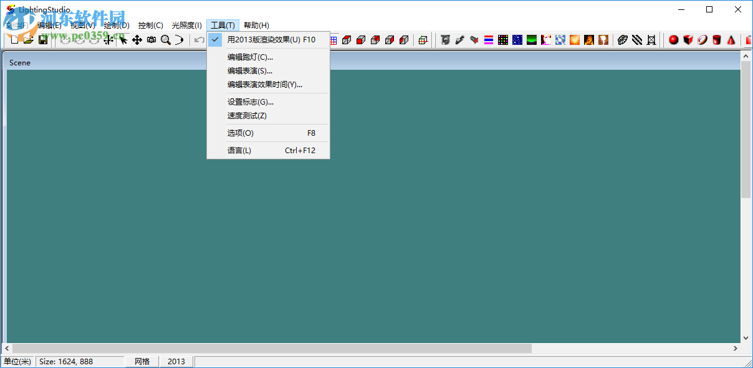Select the rainbow color stripes icon
Screen dimensions: 753x368
488,40
